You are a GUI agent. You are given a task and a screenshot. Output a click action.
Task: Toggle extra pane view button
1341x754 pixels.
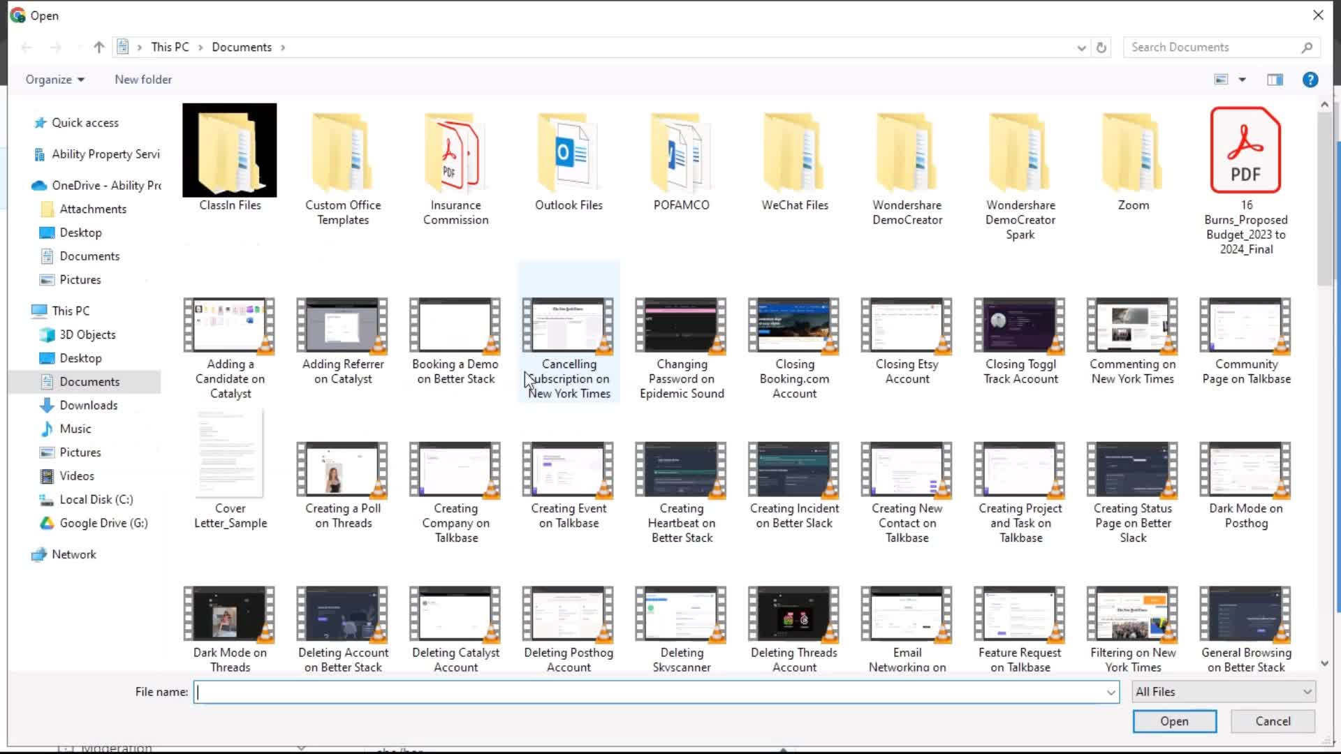tap(1275, 79)
